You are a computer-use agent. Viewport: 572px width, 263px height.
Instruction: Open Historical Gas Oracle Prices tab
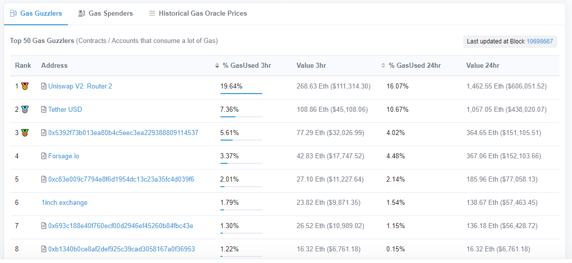[x=198, y=14]
